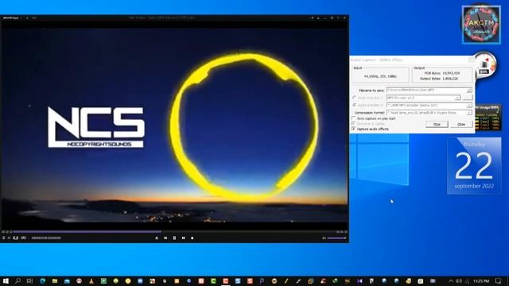The height and width of the screenshot is (286, 509).
Task: Browse for the save filename location
Action: point(469,90)
